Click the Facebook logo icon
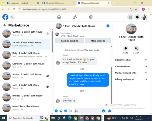This screenshot has width=152, height=121. [5, 17]
